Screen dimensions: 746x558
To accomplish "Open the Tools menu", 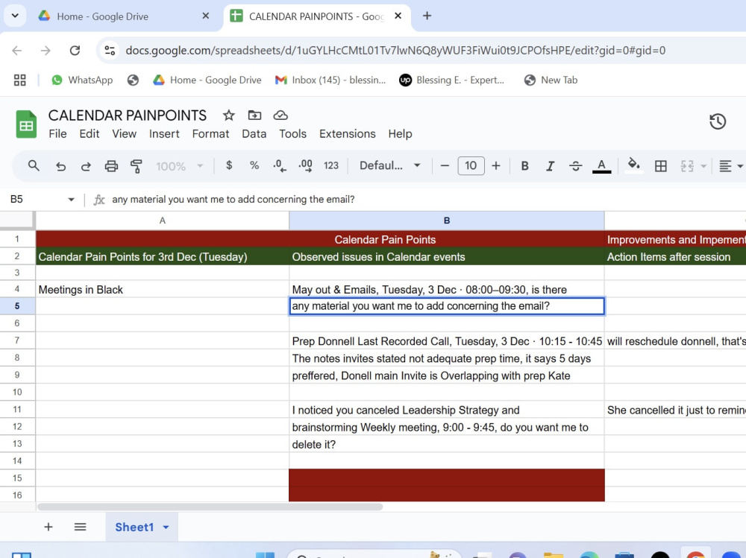I will click(x=292, y=133).
